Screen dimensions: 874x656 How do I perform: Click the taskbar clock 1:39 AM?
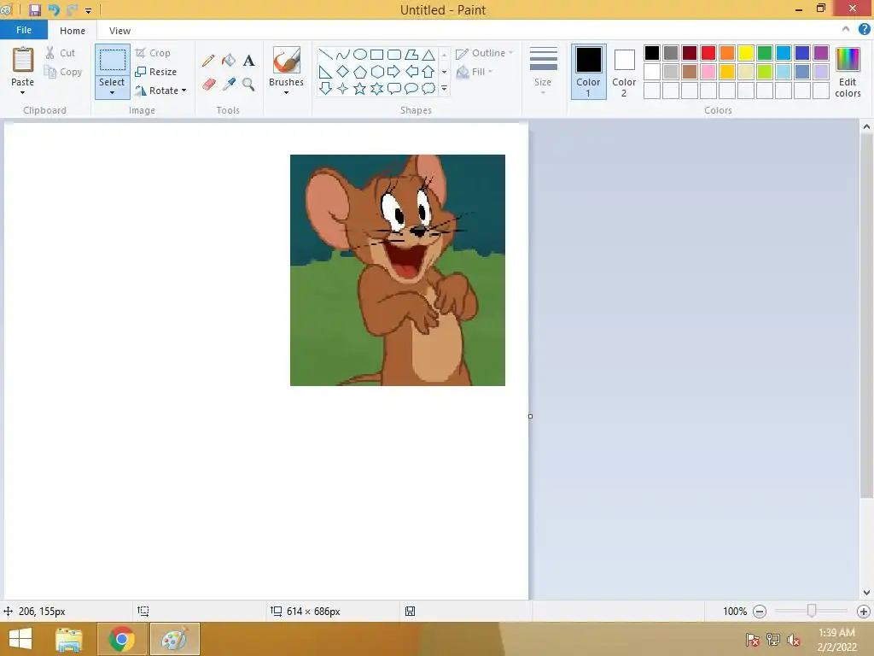point(836,633)
